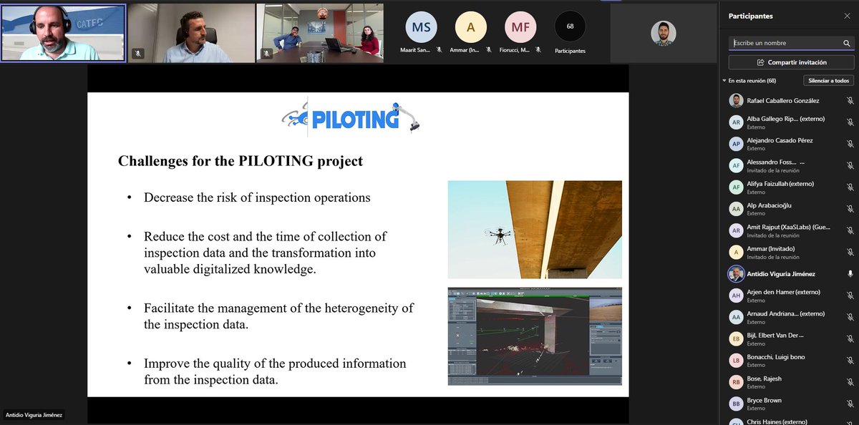Click the video tile of man in blue shirt

tap(191, 33)
